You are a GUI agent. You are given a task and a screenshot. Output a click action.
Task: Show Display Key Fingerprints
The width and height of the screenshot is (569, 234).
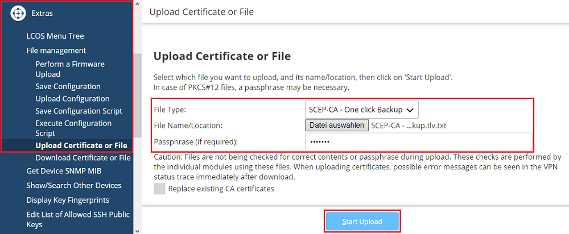point(68,200)
